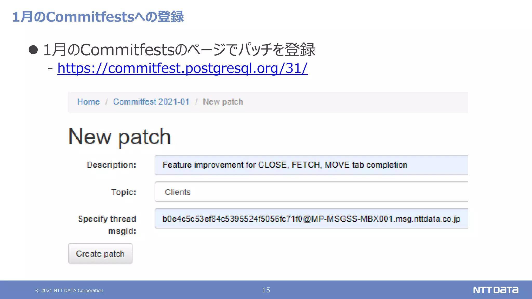Select the New patch breadcrumb item

click(223, 102)
